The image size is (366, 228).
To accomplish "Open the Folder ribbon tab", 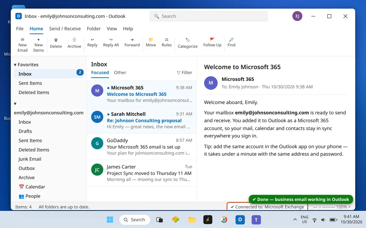I will (x=94, y=28).
